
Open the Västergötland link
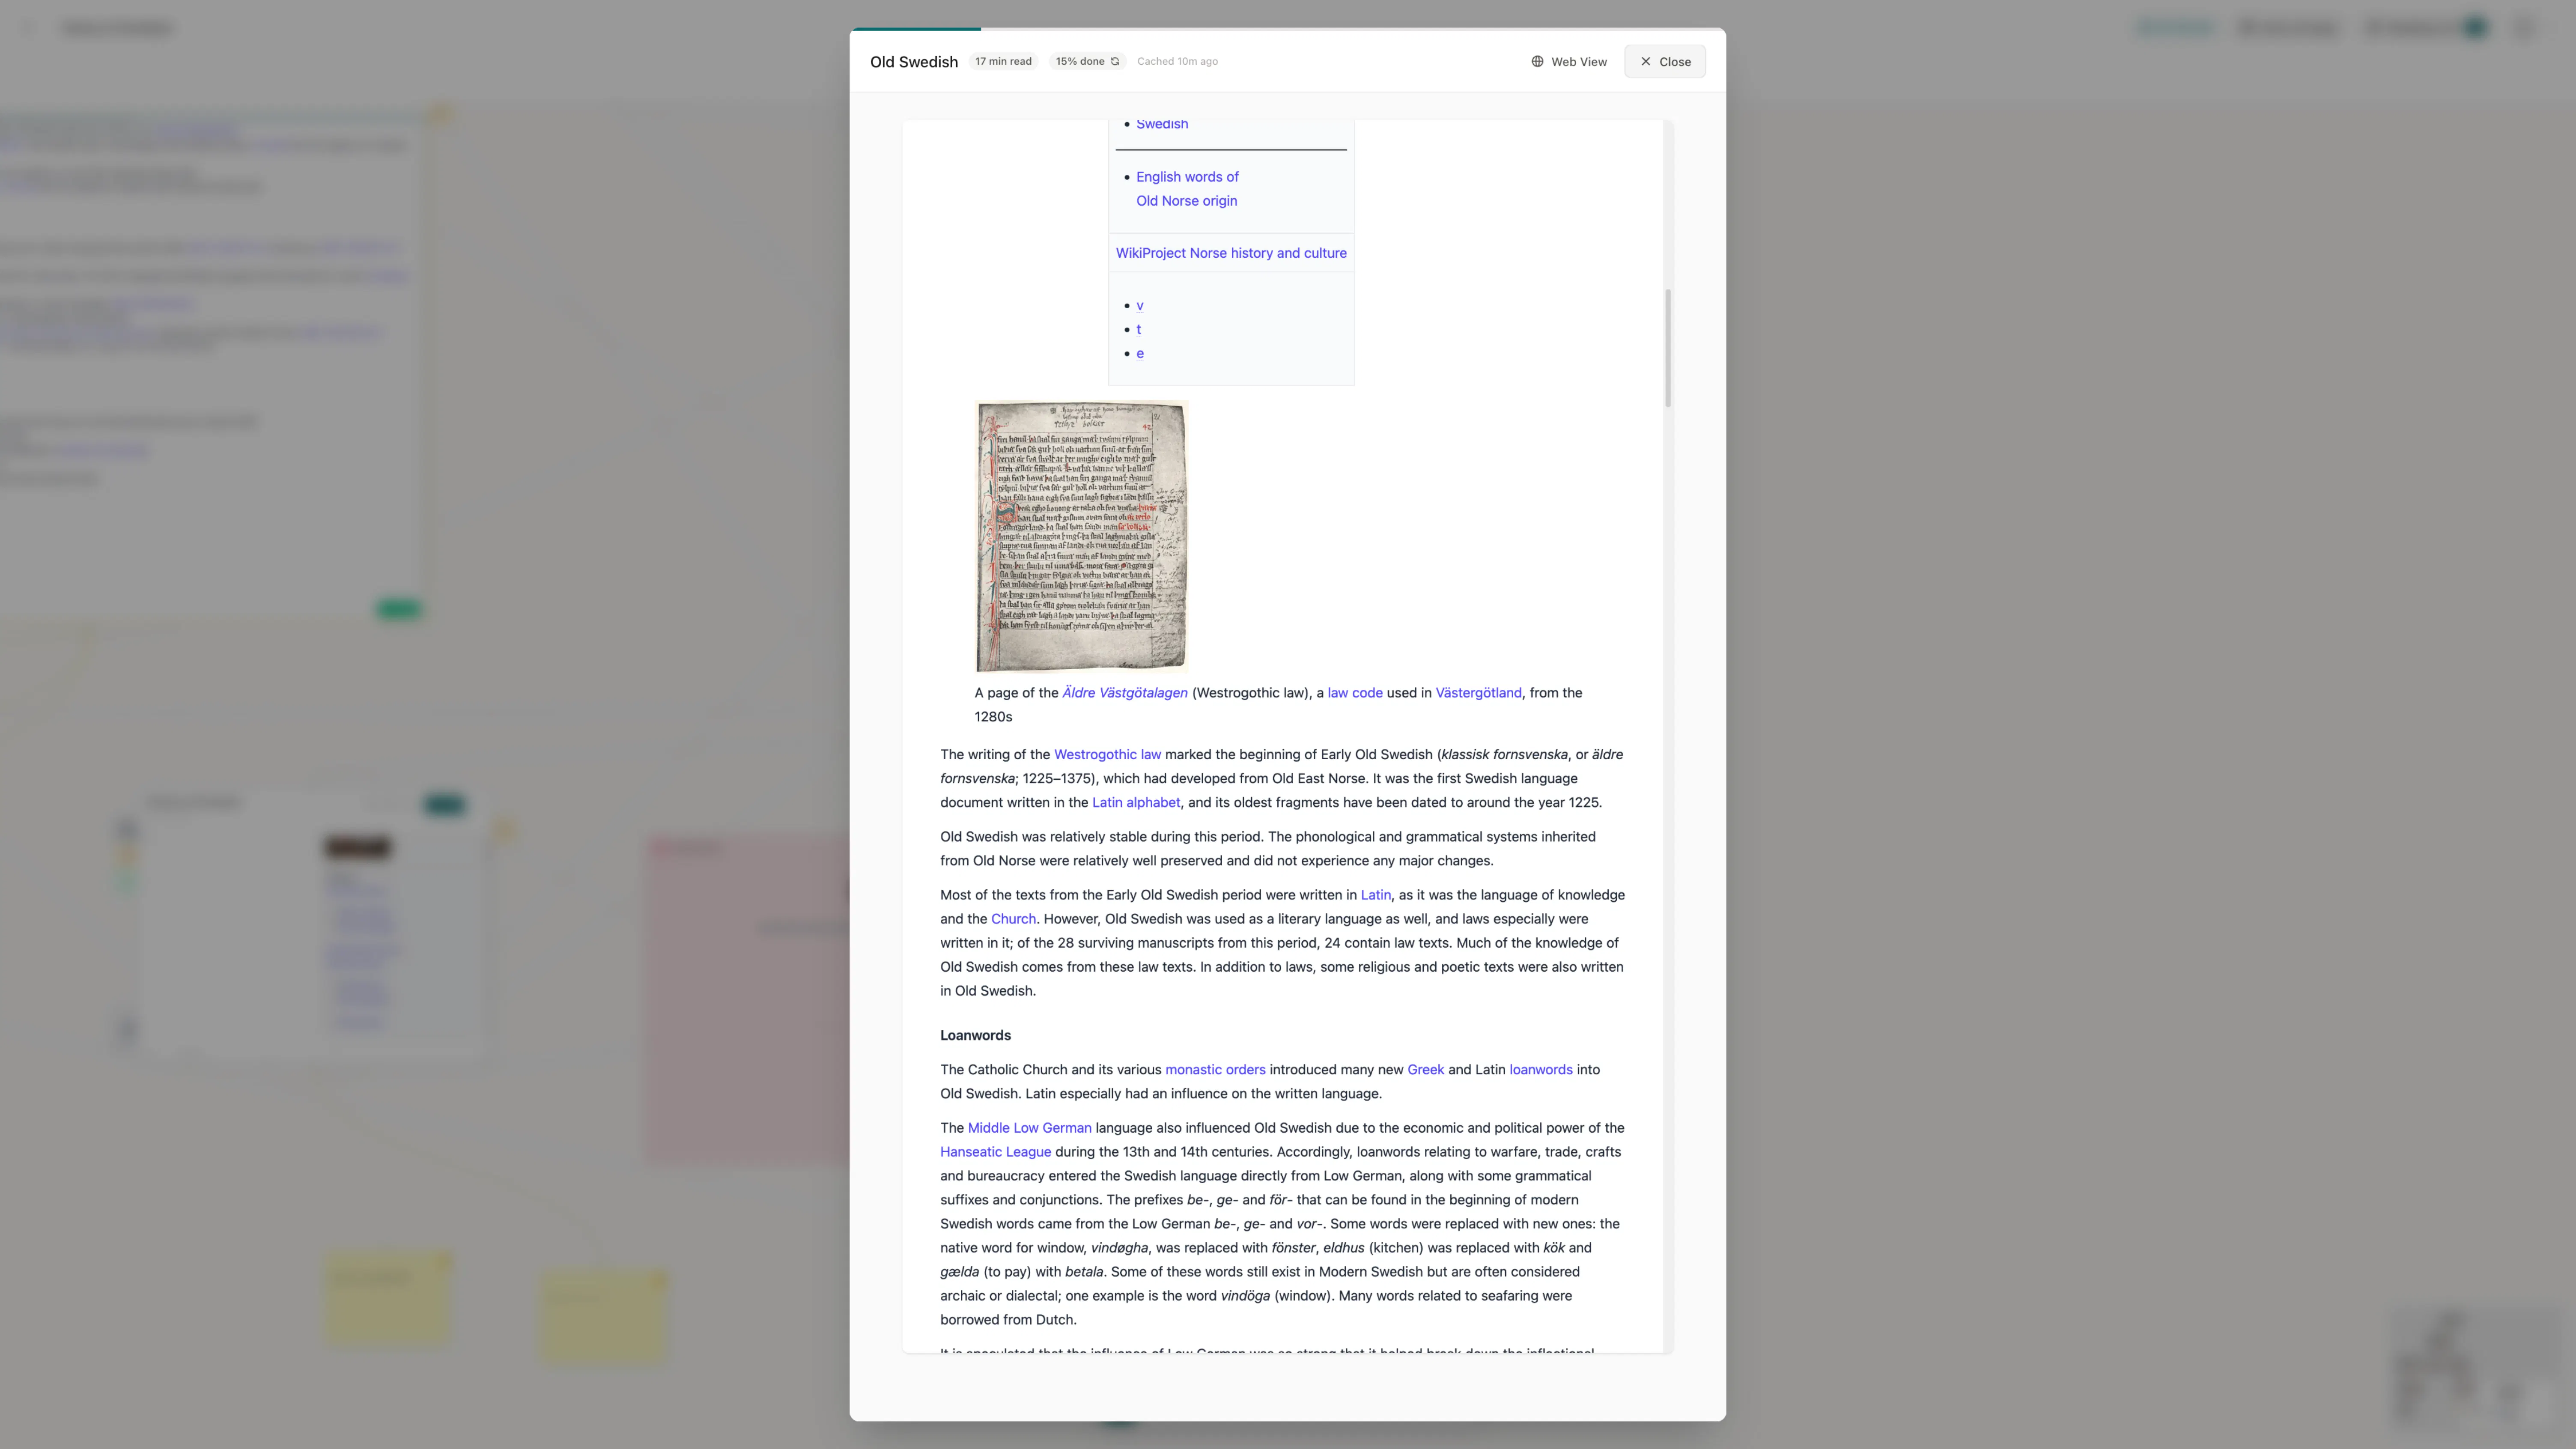pyautogui.click(x=1478, y=693)
